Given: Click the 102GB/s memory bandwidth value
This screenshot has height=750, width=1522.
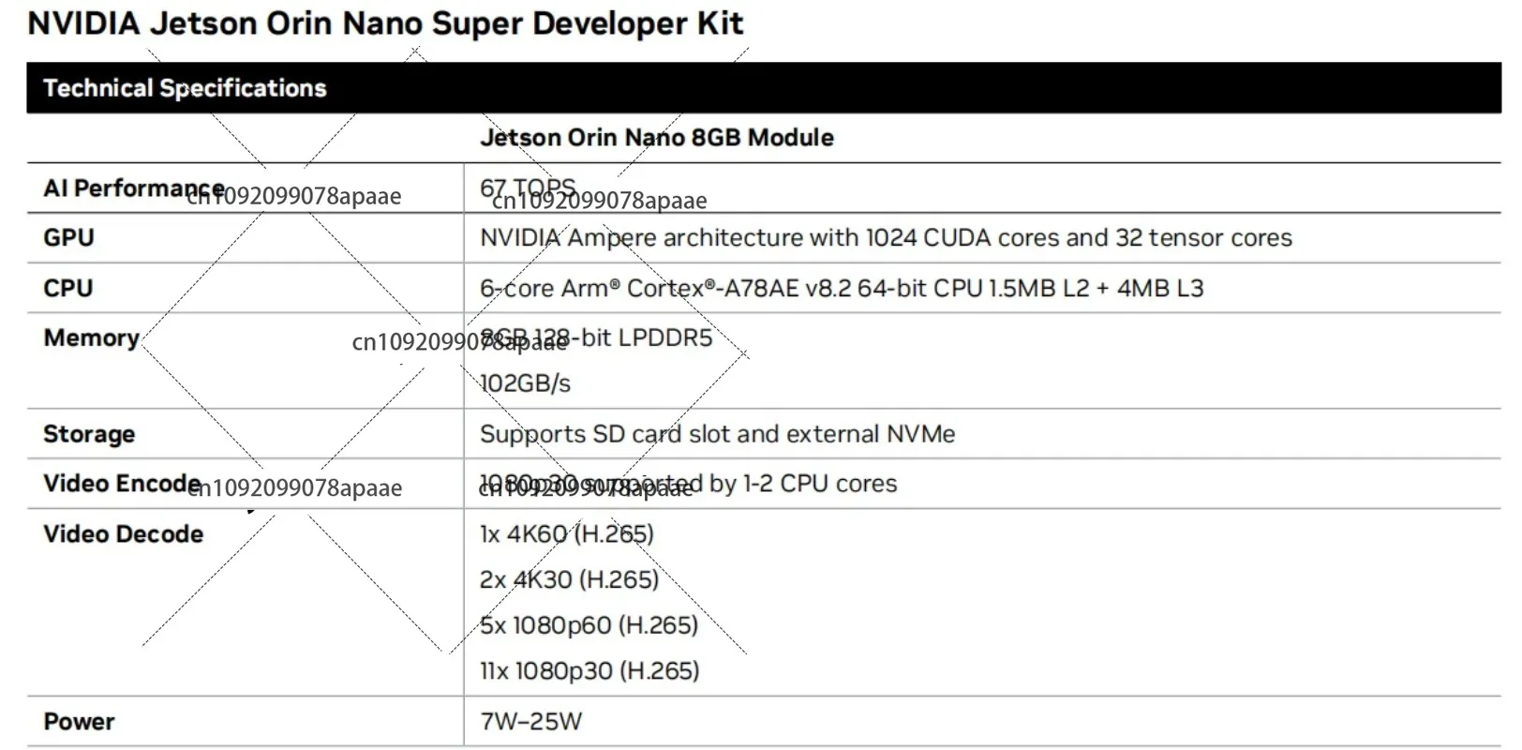Looking at the screenshot, I should (x=525, y=383).
